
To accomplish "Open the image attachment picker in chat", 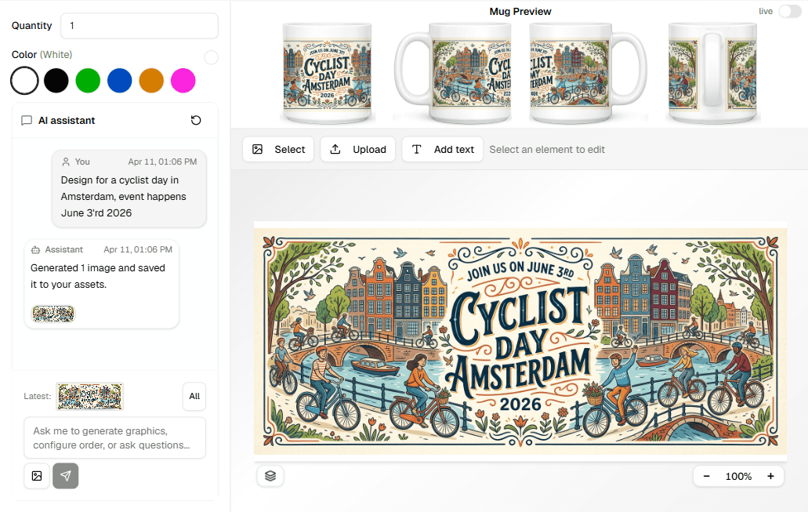I will click(37, 476).
